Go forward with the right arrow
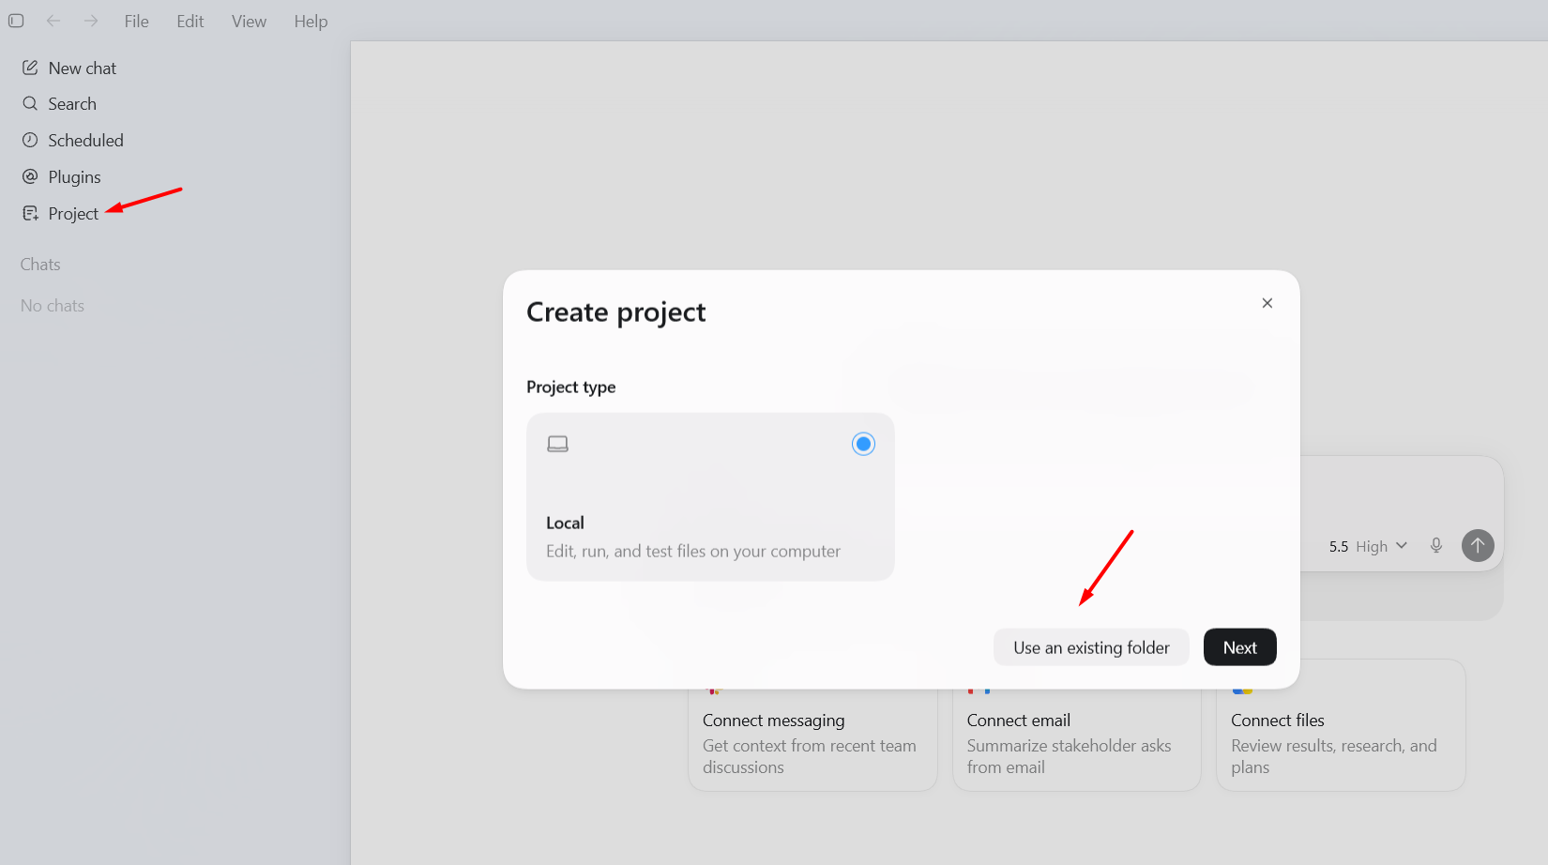The image size is (1548, 865). [x=90, y=21]
